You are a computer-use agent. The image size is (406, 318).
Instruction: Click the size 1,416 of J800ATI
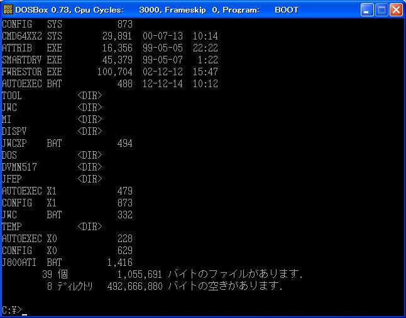[120, 263]
